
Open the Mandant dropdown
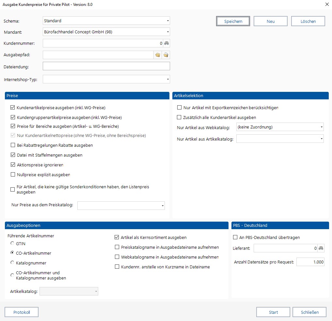pos(106,32)
